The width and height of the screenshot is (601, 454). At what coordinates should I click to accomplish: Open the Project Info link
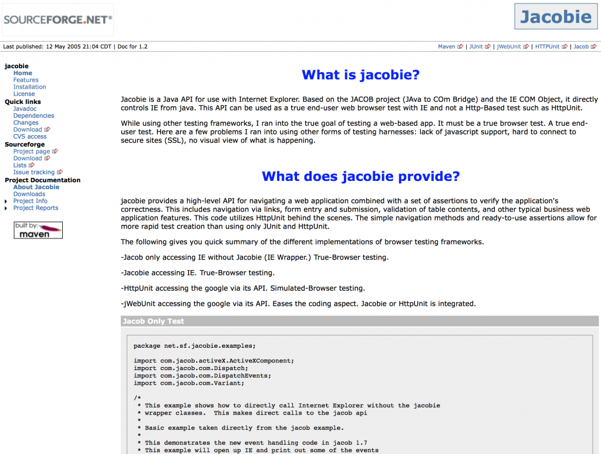[31, 201]
